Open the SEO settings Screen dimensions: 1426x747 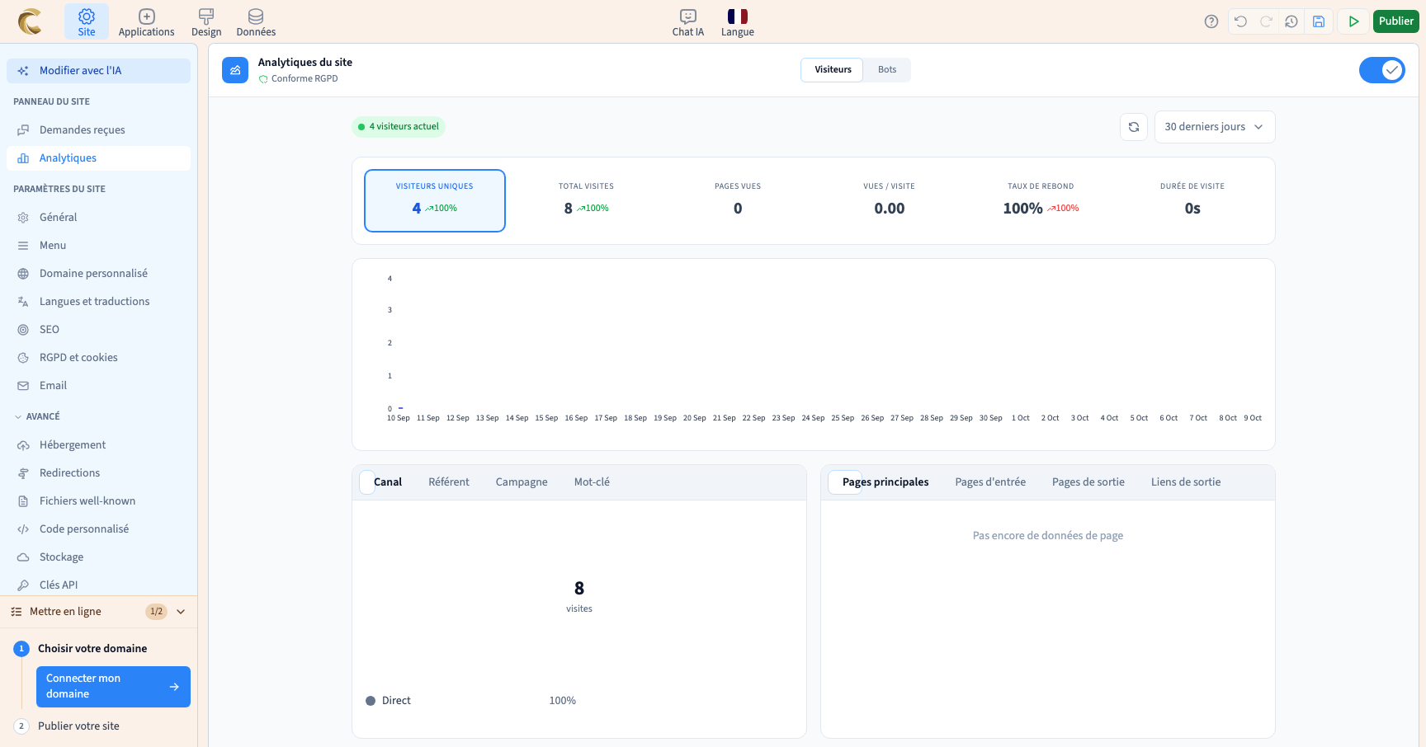click(x=98, y=330)
